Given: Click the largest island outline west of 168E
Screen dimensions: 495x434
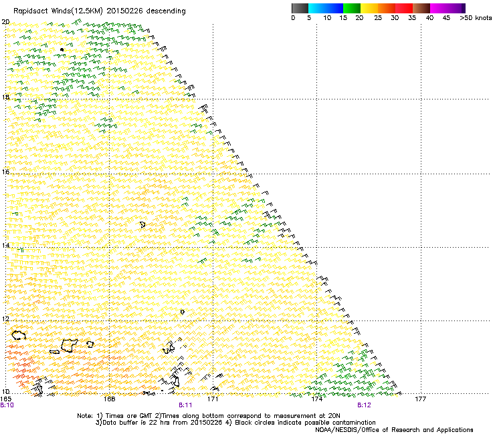Looking at the screenshot, I should click(69, 345).
